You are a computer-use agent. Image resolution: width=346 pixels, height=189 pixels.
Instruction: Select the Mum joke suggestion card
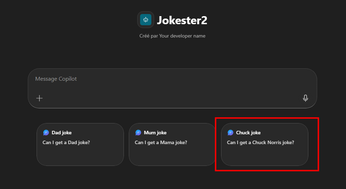tap(172, 144)
